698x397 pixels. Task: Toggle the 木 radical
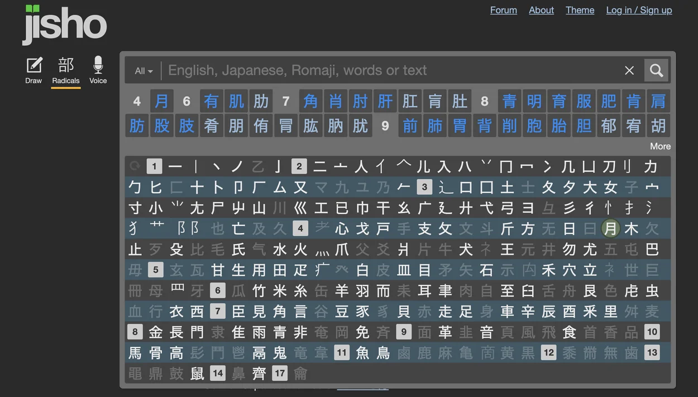click(632, 228)
